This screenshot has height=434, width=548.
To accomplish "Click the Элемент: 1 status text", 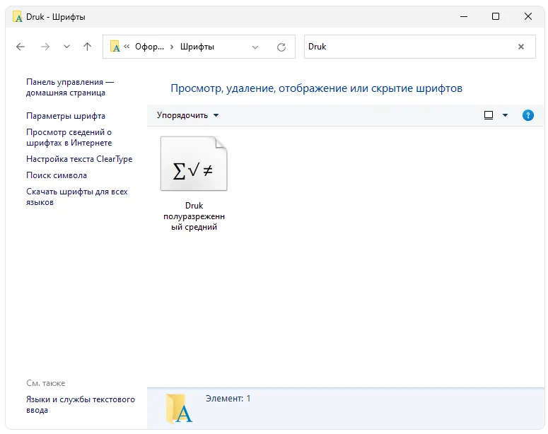I will 228,399.
